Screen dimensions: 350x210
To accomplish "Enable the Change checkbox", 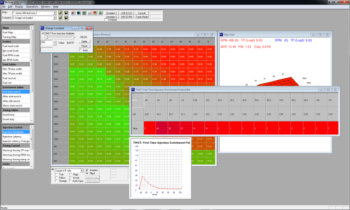I will 57,181.
